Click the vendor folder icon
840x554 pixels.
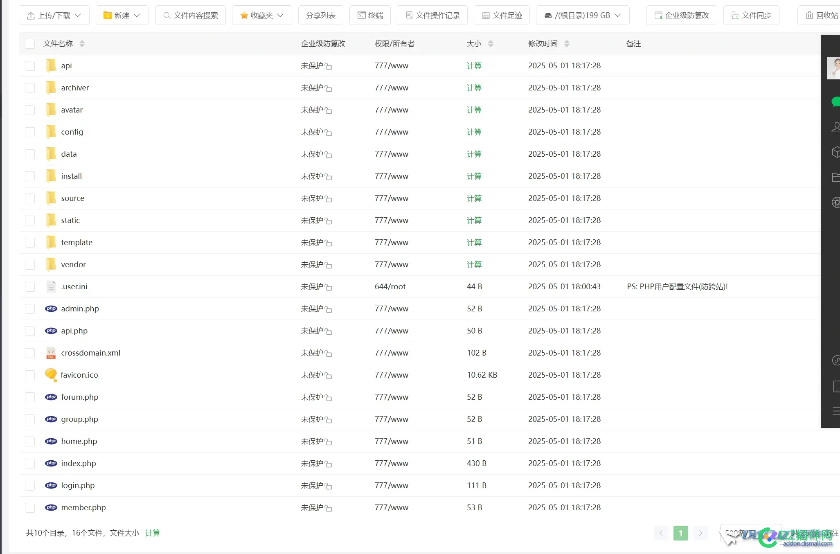tap(51, 264)
